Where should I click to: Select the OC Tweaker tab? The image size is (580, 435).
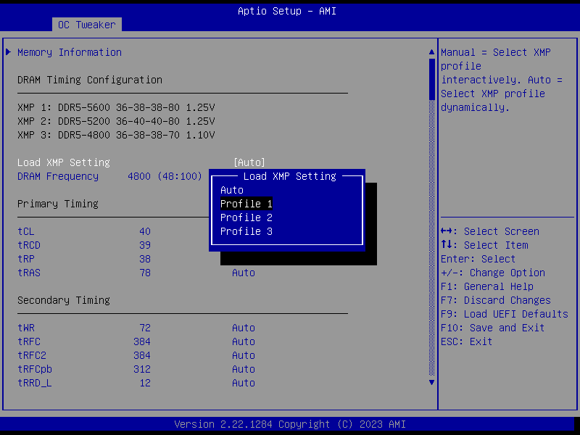[x=86, y=25]
